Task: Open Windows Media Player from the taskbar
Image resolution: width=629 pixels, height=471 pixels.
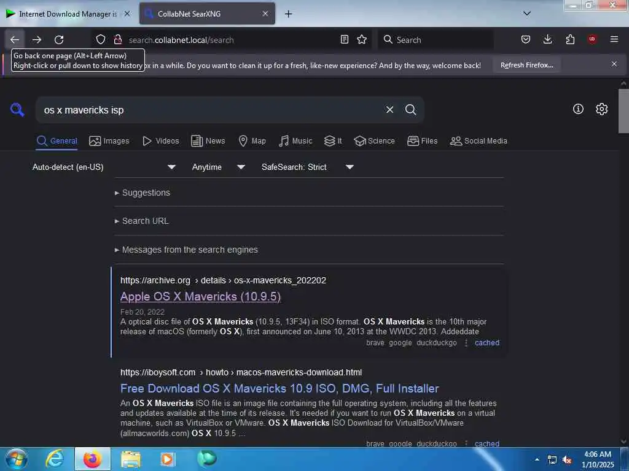Action: coord(168,459)
